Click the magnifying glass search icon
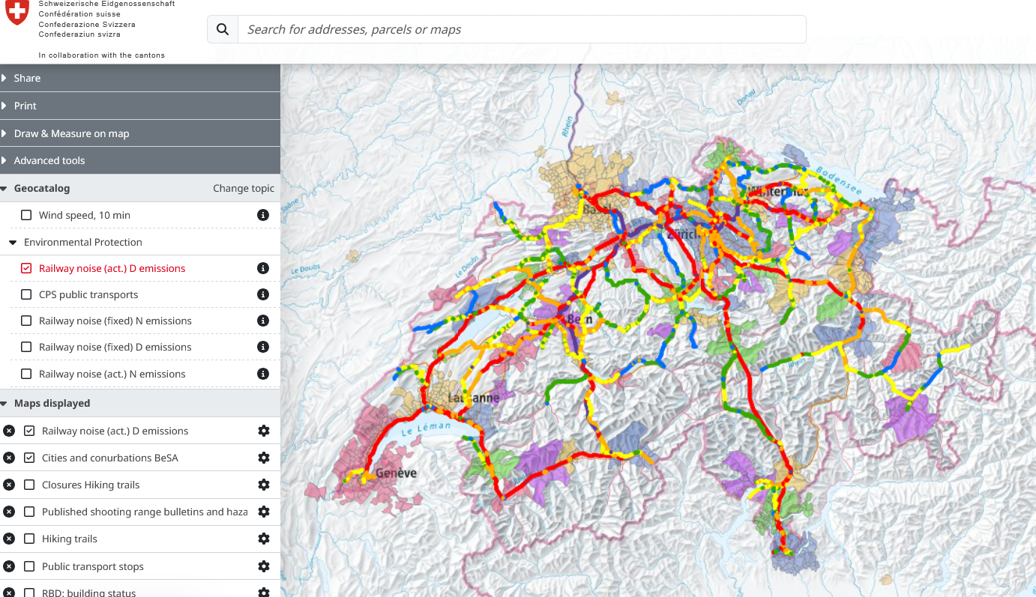Screen dimensions: 1036x597 (x=223, y=29)
